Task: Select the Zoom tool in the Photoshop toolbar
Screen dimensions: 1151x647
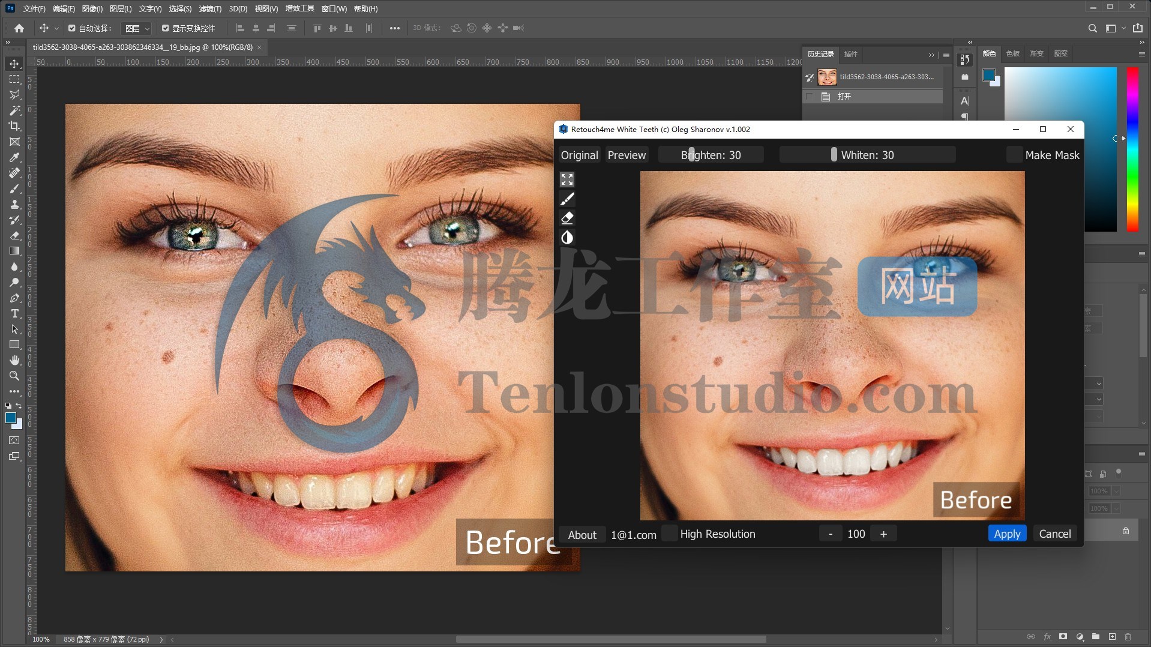Action: click(14, 376)
